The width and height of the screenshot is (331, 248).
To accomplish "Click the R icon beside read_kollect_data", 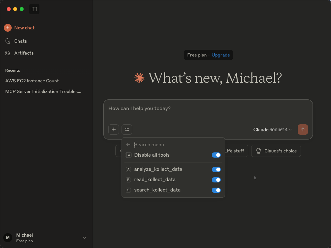I will point(128,180).
